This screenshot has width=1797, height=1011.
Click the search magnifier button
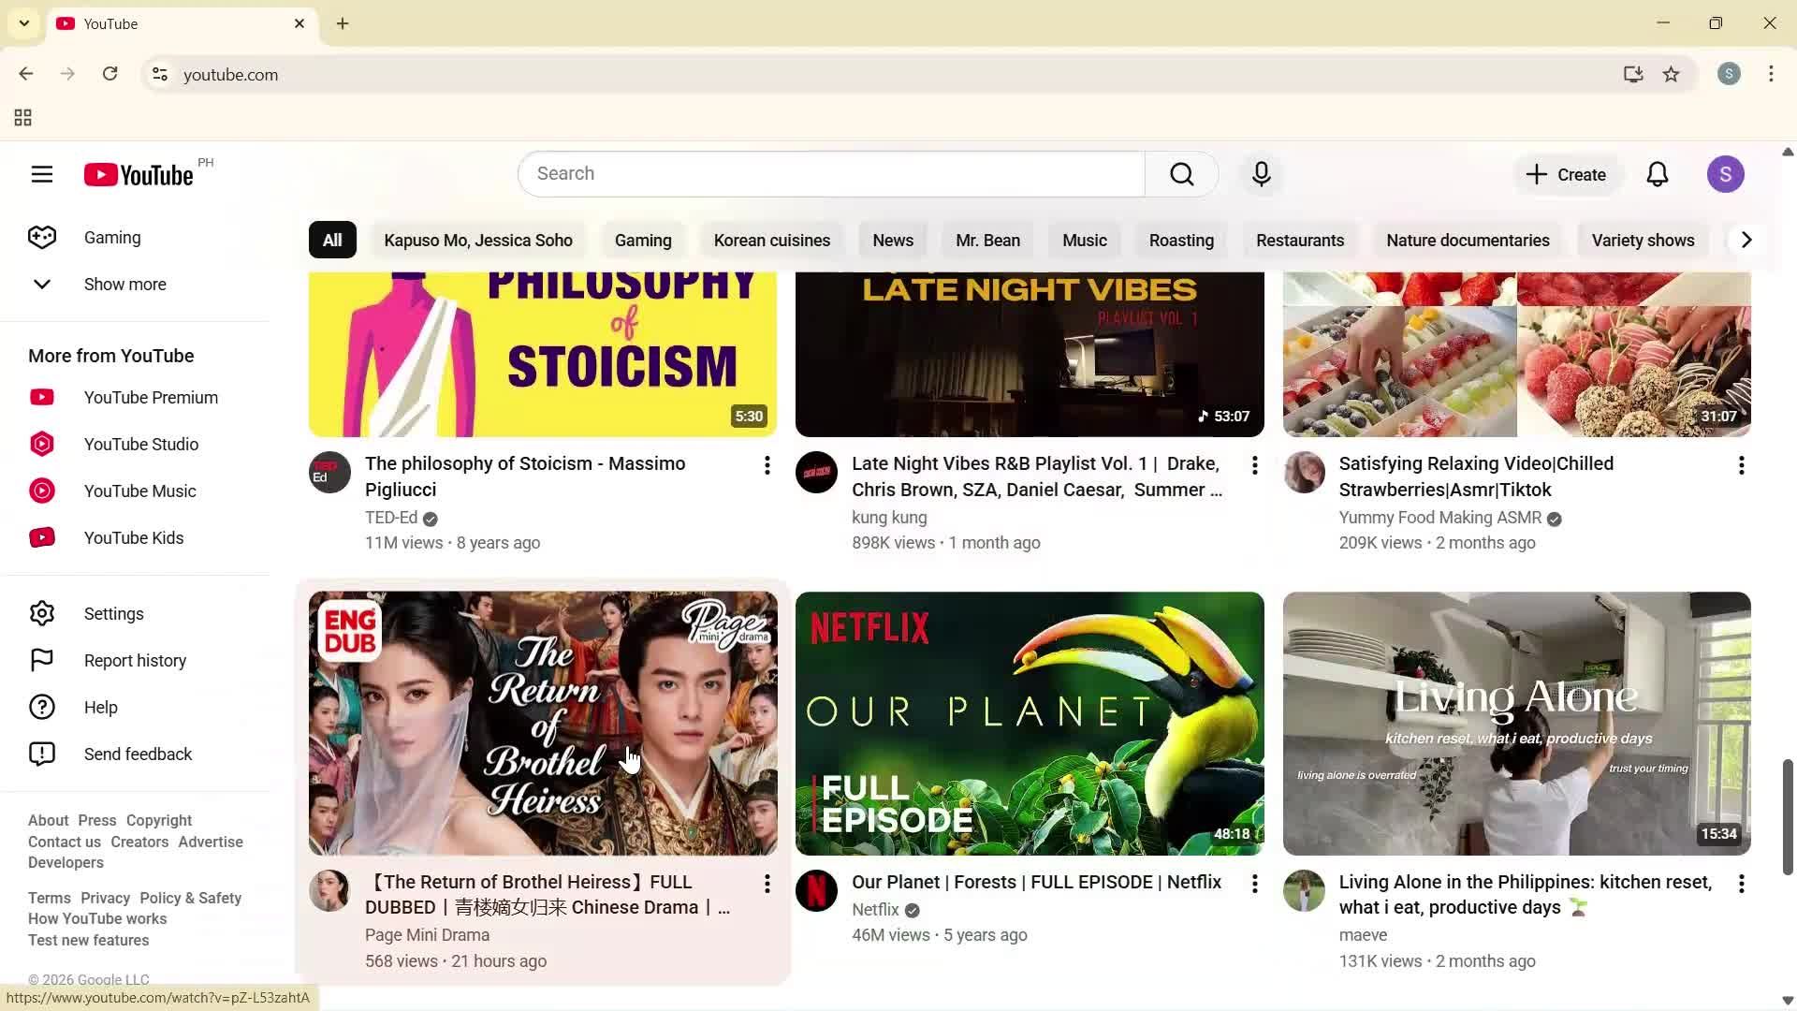(x=1181, y=174)
